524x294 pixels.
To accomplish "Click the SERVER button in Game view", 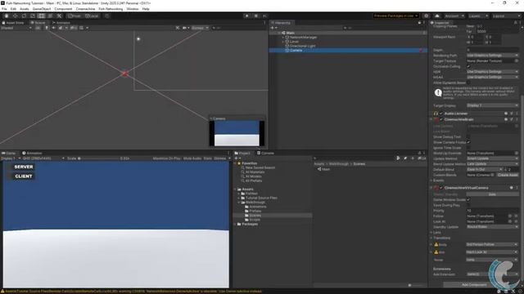I will [x=24, y=167].
